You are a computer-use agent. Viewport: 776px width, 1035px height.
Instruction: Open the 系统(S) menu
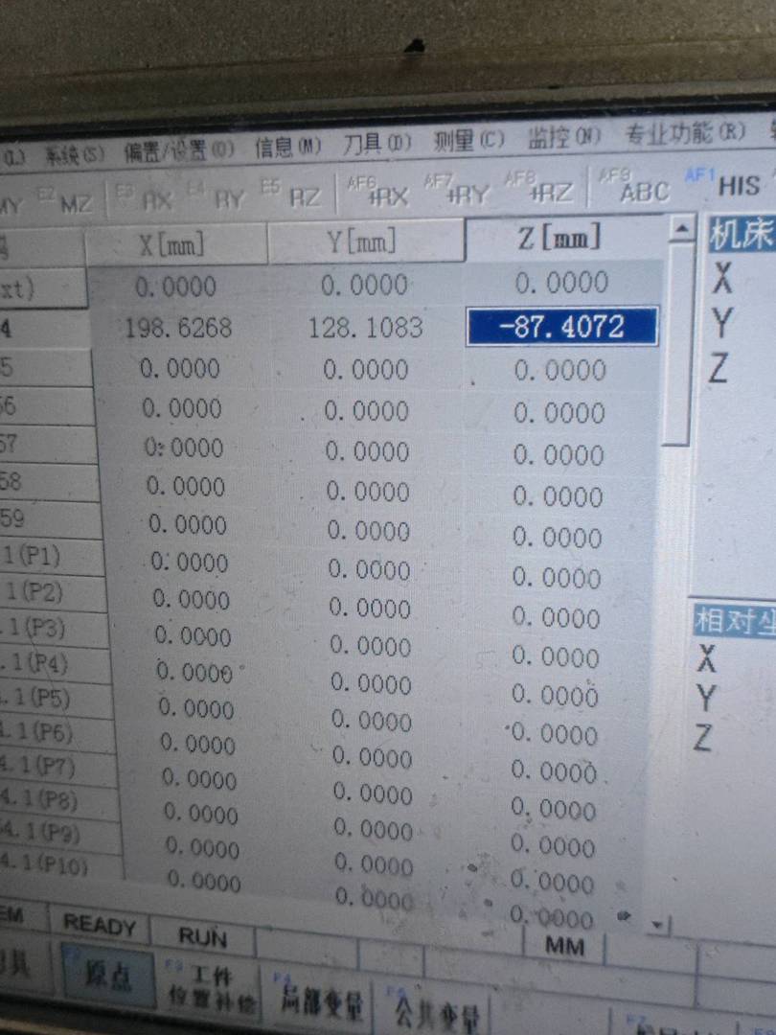tap(74, 156)
